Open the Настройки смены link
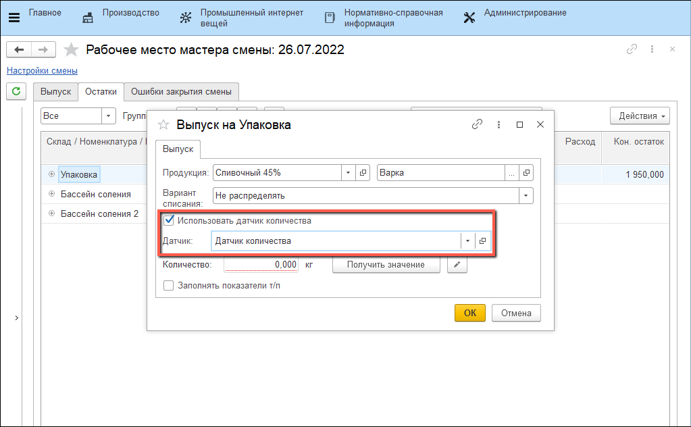Screen dimensions: 691x427 point(42,70)
